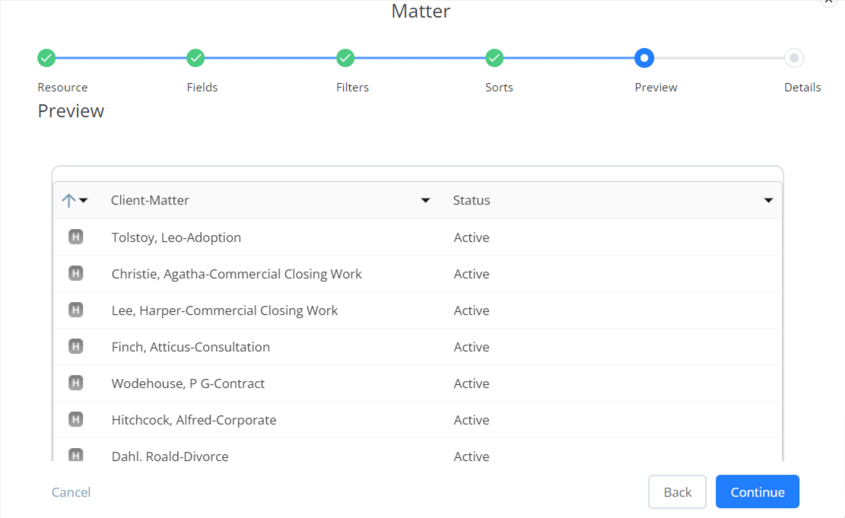Go to the Fields step label
The image size is (845, 518).
coord(202,87)
